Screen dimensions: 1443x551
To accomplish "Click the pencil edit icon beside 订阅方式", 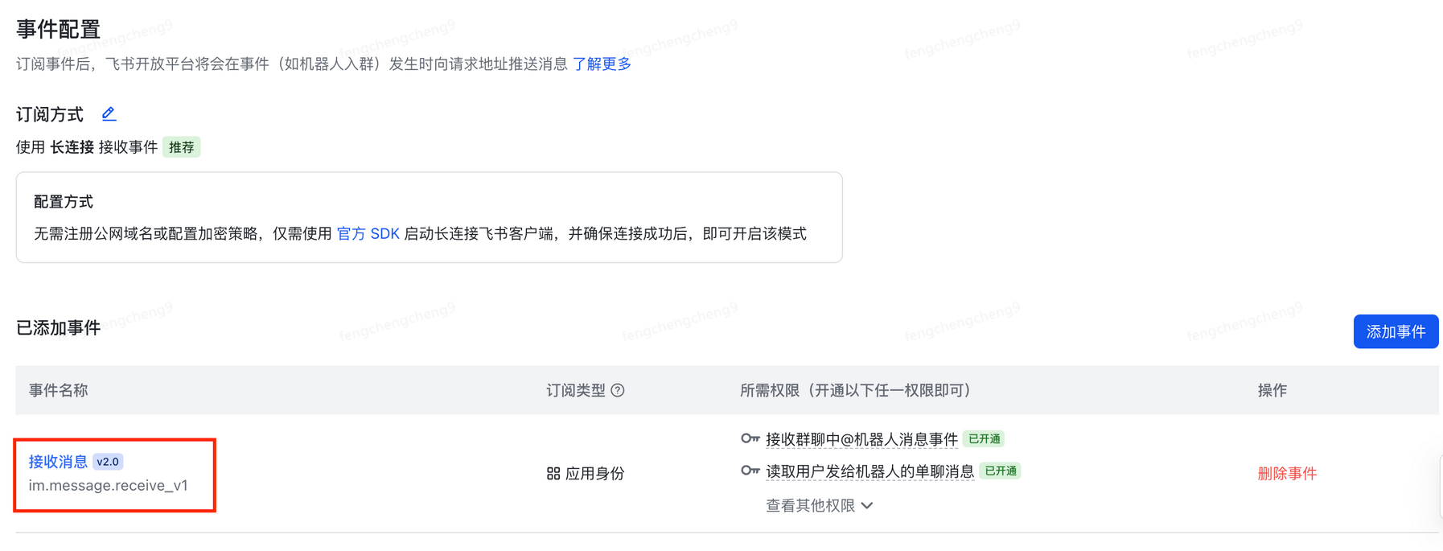I will [109, 113].
